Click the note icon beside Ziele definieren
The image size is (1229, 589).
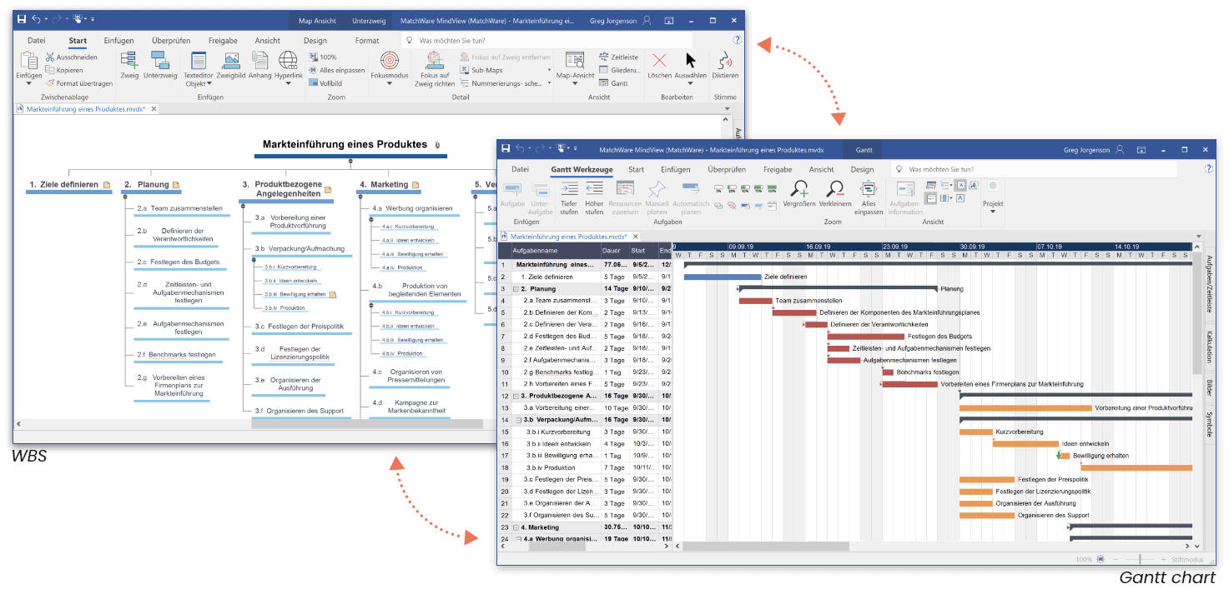pyautogui.click(x=106, y=185)
